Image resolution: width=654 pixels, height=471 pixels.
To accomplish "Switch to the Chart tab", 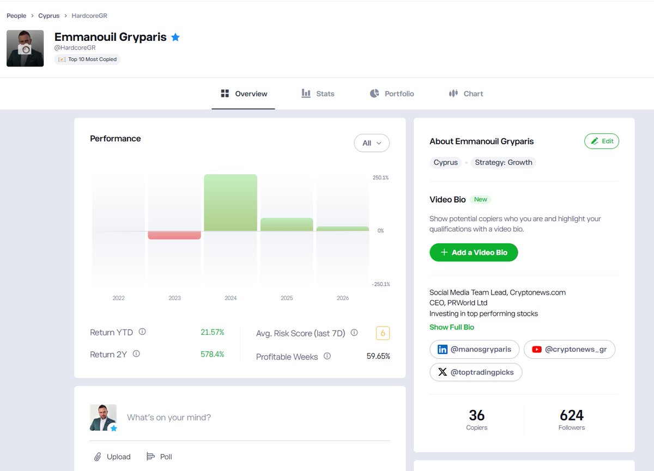I will tap(466, 94).
